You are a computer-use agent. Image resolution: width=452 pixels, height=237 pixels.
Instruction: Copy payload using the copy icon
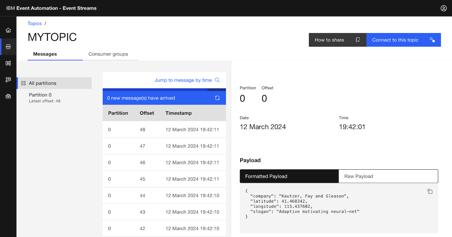[x=430, y=191]
